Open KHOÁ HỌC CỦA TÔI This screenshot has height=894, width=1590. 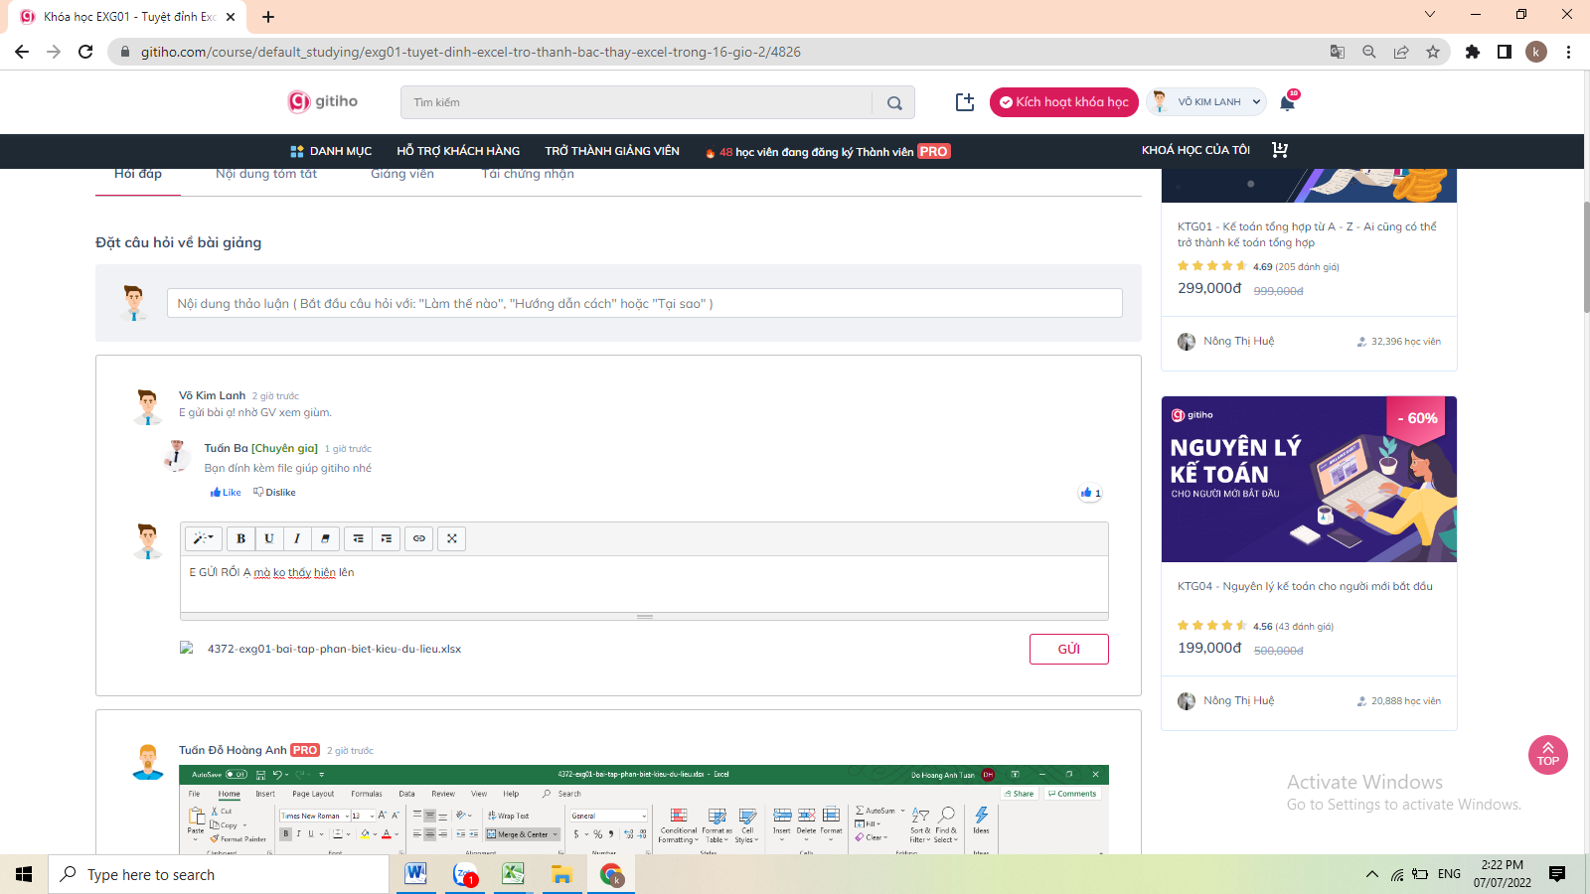[1195, 150]
